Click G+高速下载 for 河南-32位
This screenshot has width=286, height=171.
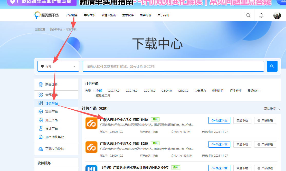(219, 144)
